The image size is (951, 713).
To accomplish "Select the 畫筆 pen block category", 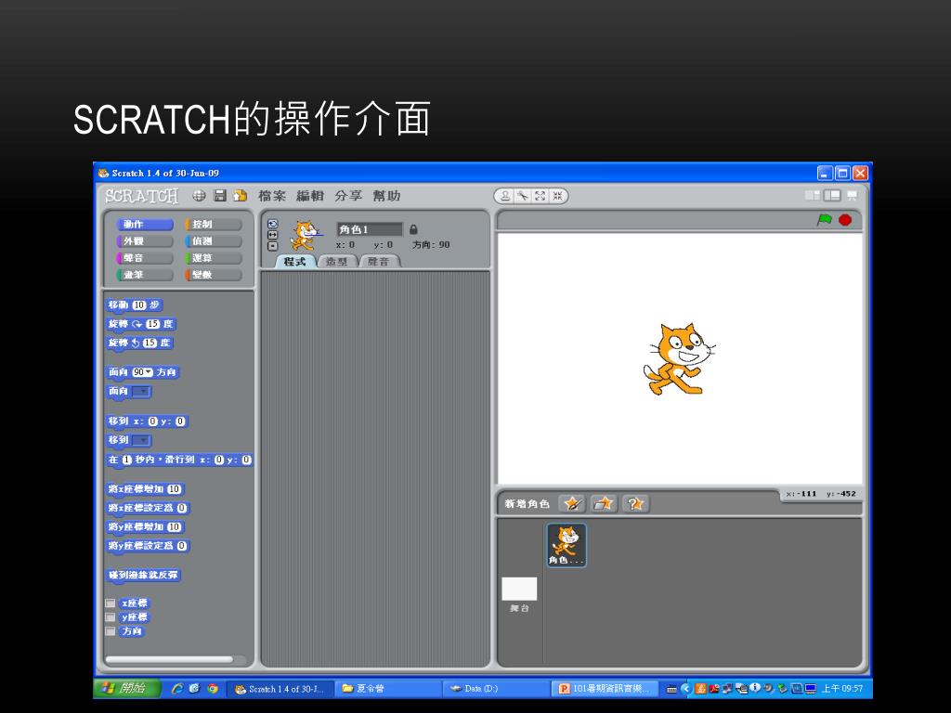I will pos(144,275).
